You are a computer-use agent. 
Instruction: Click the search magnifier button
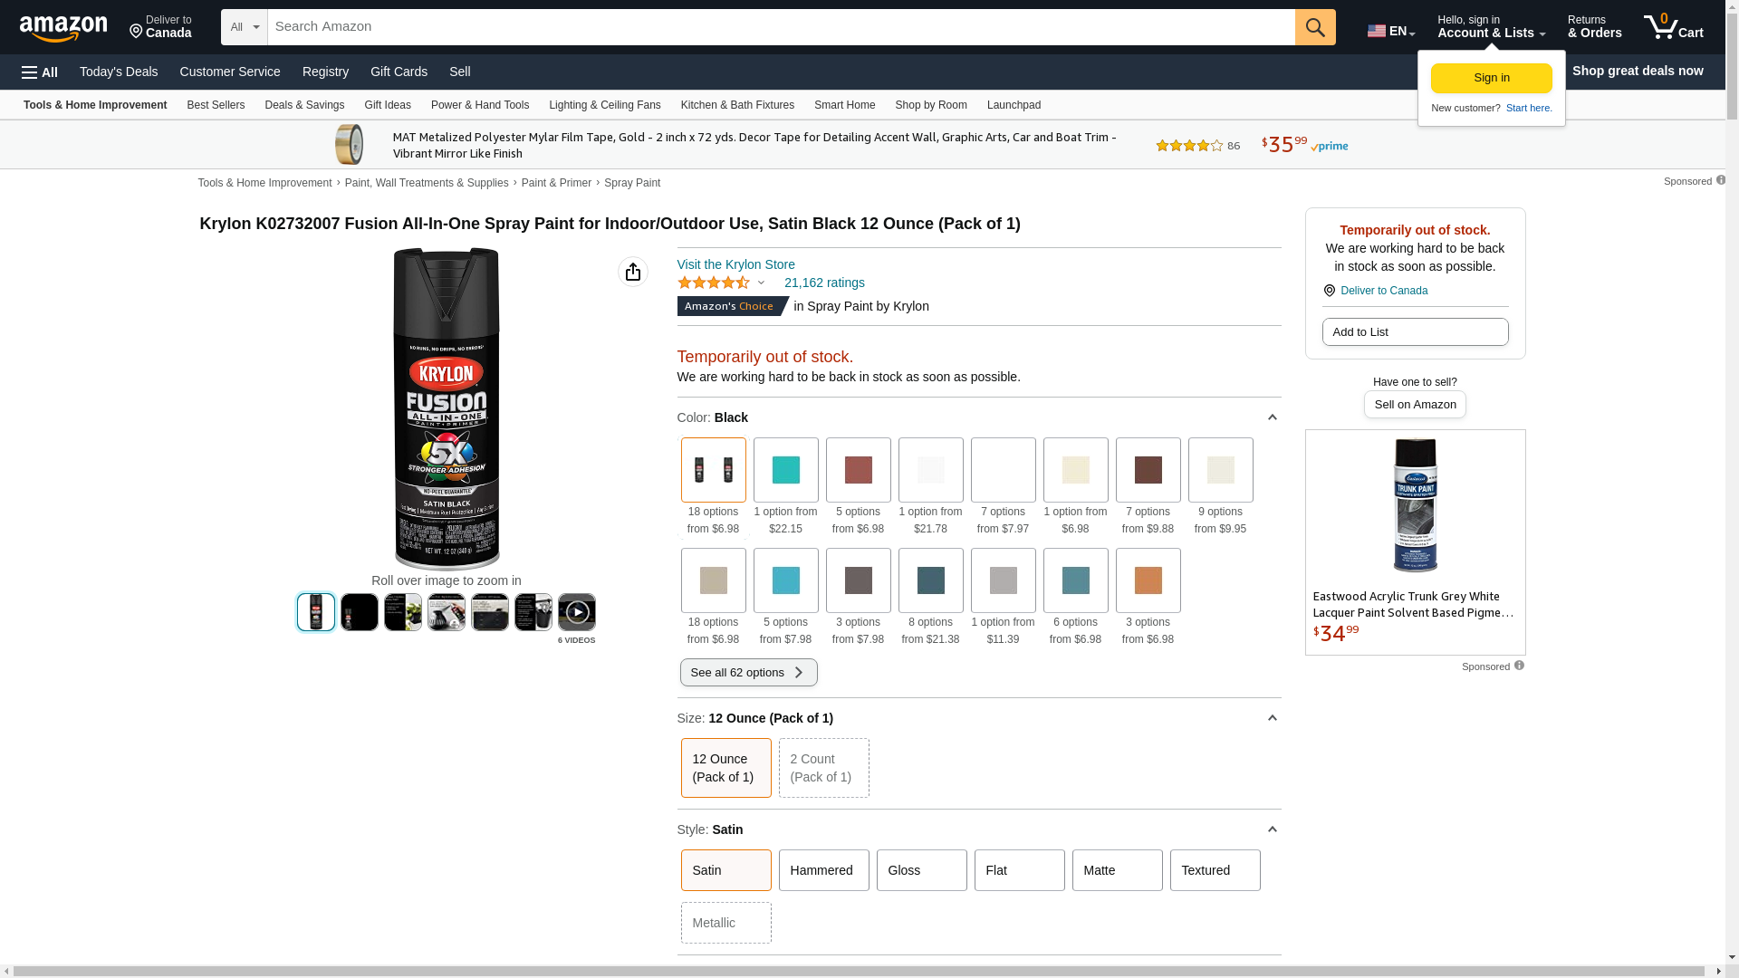pyautogui.click(x=1314, y=27)
